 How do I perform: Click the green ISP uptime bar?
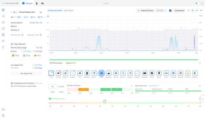point(124,60)
